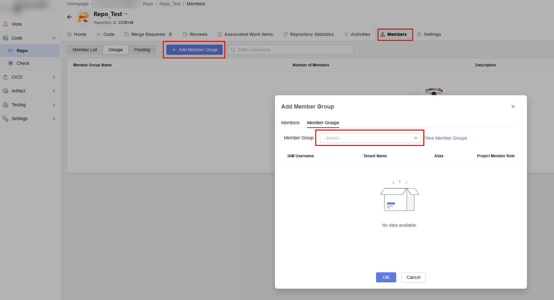The width and height of the screenshot is (554, 300).
Task: Expand the Settings sidebar section
Action: pyautogui.click(x=54, y=119)
